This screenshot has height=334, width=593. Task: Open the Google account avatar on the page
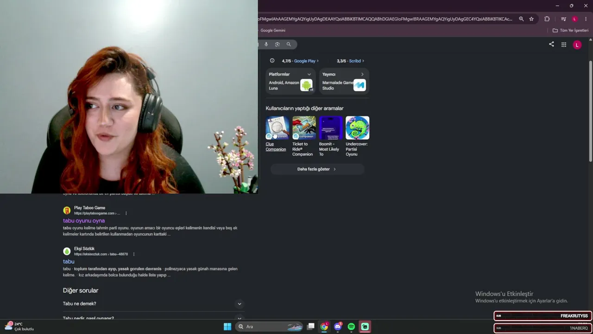[577, 45]
